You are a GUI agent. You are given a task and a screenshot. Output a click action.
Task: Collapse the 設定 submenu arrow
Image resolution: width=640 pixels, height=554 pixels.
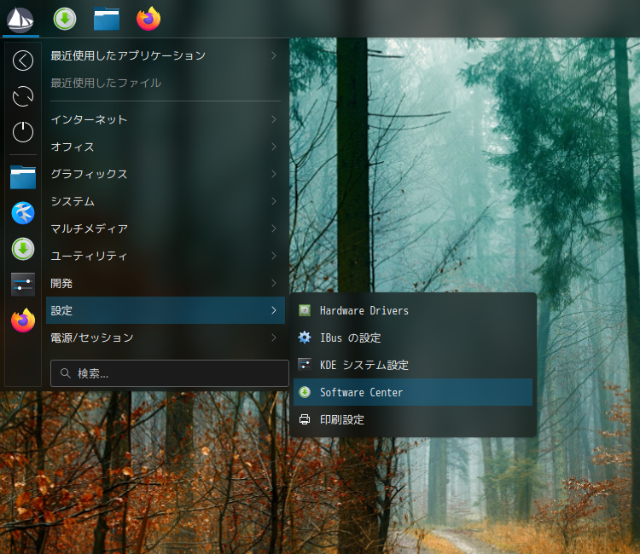(x=274, y=310)
